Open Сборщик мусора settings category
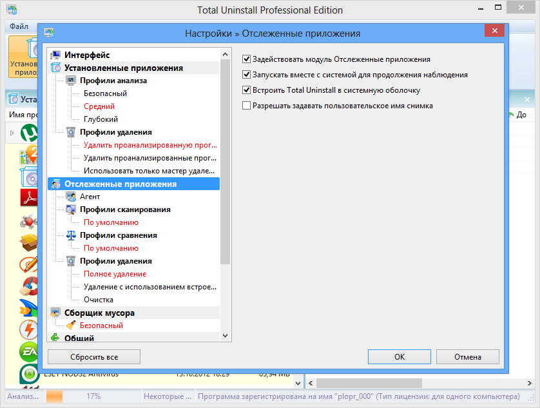Viewport: 540px width, 408px height. click(99, 313)
